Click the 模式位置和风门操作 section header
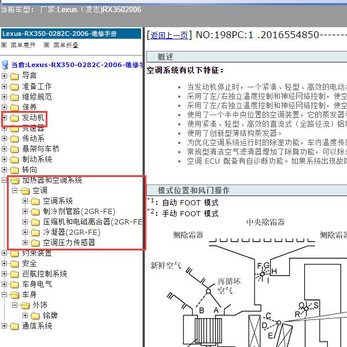The height and width of the screenshot is (347, 347). (247, 190)
